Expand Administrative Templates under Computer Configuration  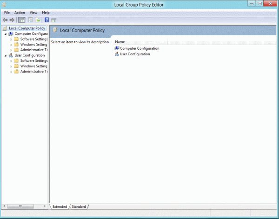11,50
